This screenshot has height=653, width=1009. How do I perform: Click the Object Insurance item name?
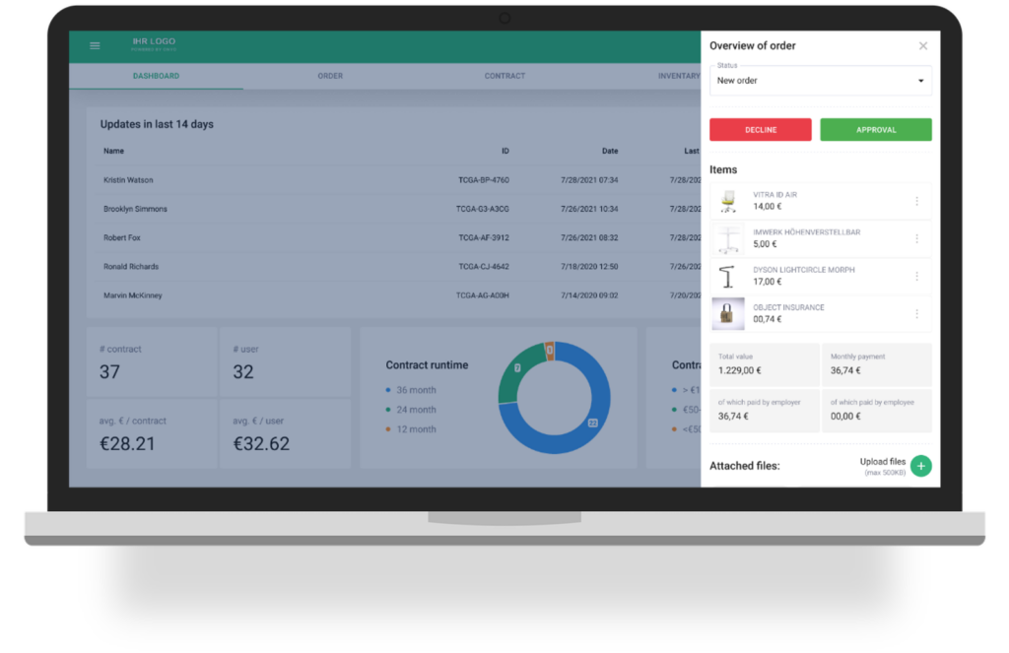point(788,307)
